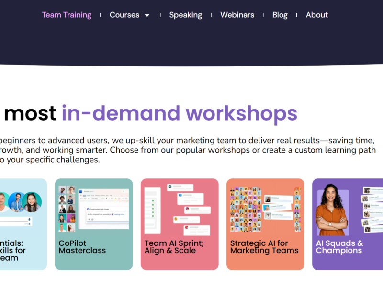Open the Courses dropdown menu

(124, 15)
